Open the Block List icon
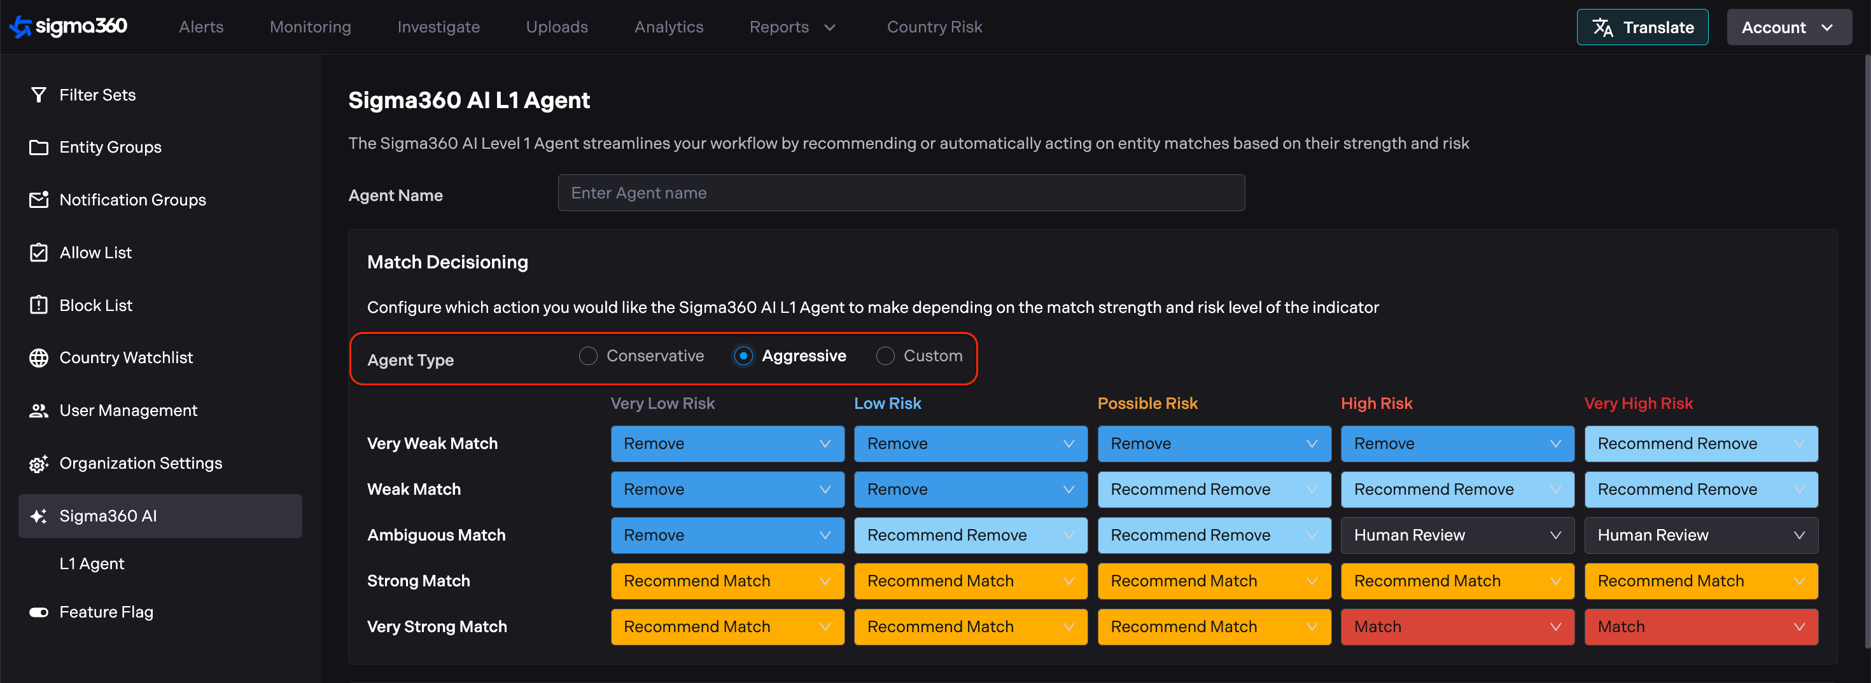The width and height of the screenshot is (1871, 683). [38, 305]
